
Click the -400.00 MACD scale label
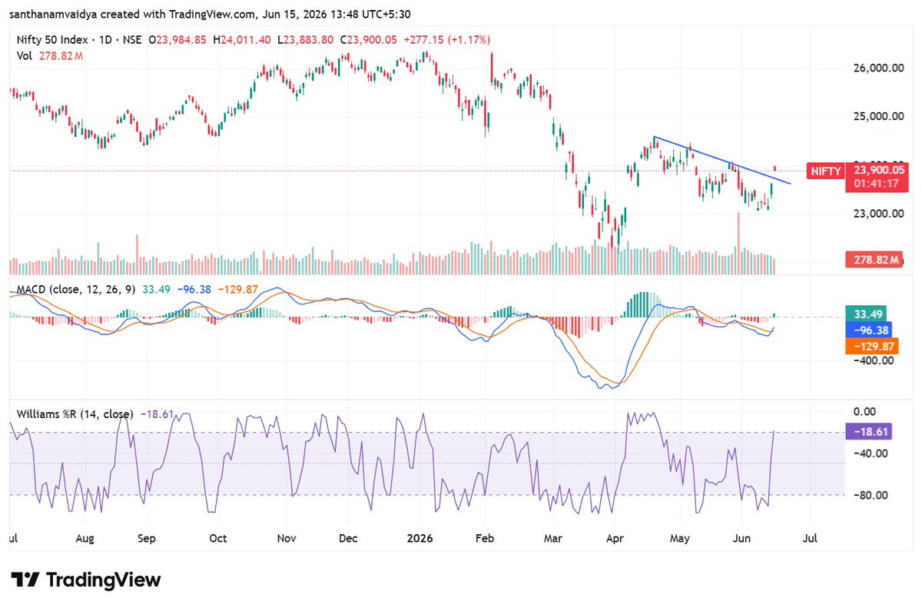click(x=872, y=360)
